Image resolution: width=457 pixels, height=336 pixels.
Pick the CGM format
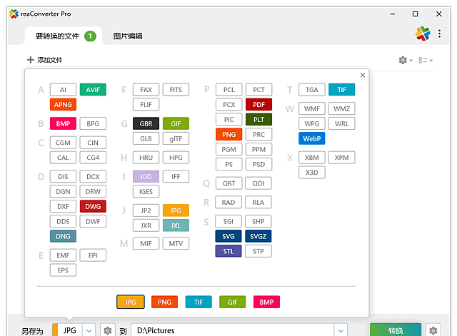[x=63, y=143]
